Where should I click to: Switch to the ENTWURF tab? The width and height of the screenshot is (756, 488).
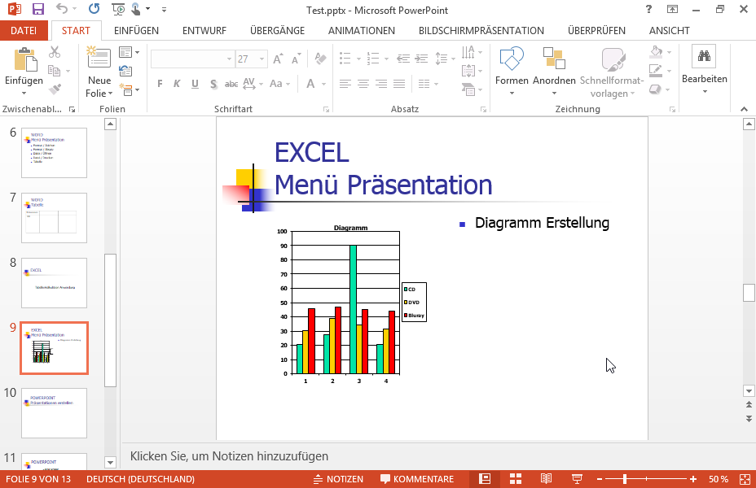coord(204,30)
